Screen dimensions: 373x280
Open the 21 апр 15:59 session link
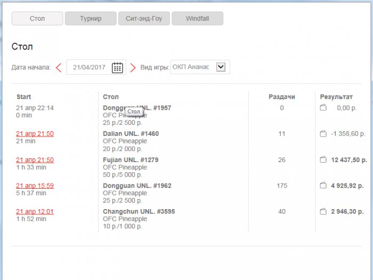tap(35, 186)
